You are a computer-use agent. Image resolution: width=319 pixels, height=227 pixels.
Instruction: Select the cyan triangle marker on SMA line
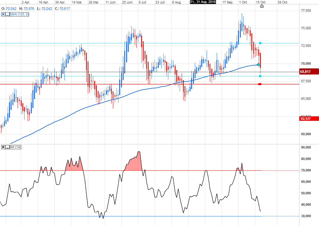click(x=258, y=64)
